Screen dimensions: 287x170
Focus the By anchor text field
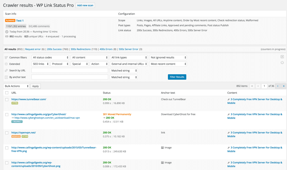tap(70, 77)
